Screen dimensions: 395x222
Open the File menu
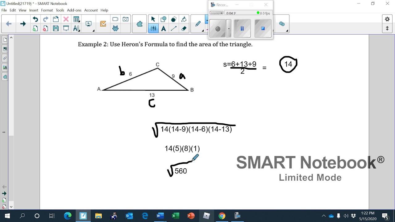[4, 10]
